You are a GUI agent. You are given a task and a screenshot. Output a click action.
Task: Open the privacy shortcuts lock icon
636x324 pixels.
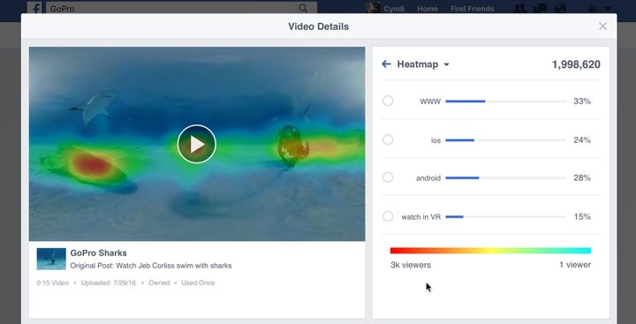point(592,9)
